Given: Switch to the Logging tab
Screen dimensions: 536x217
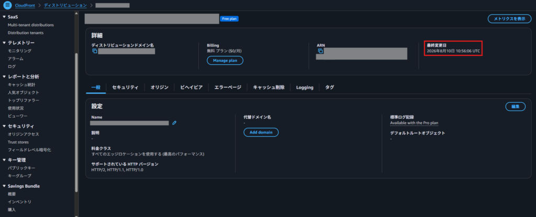Looking at the screenshot, I should pyautogui.click(x=305, y=87).
